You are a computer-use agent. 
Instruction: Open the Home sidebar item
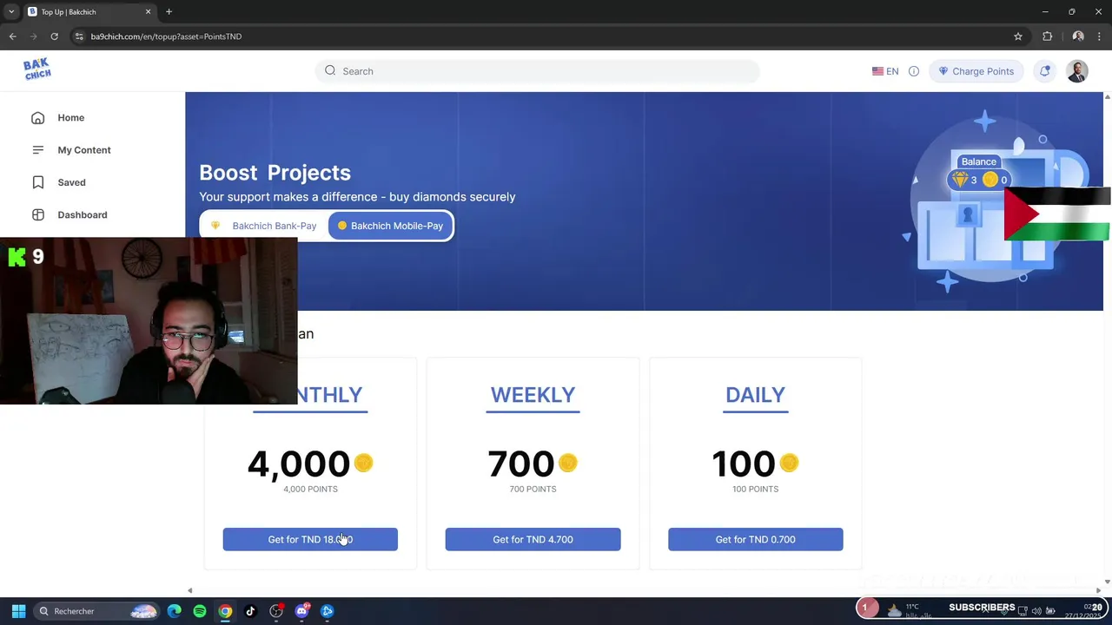70,118
